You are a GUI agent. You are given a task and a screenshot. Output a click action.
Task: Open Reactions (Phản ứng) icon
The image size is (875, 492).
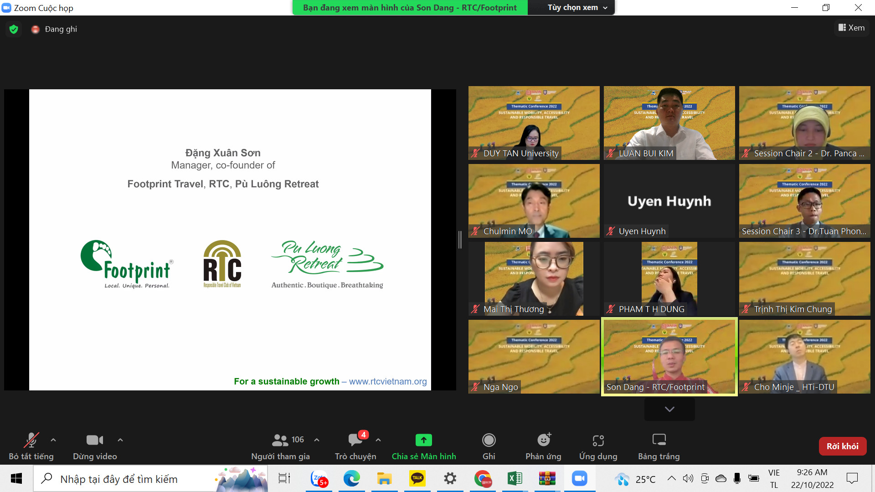coord(543,440)
